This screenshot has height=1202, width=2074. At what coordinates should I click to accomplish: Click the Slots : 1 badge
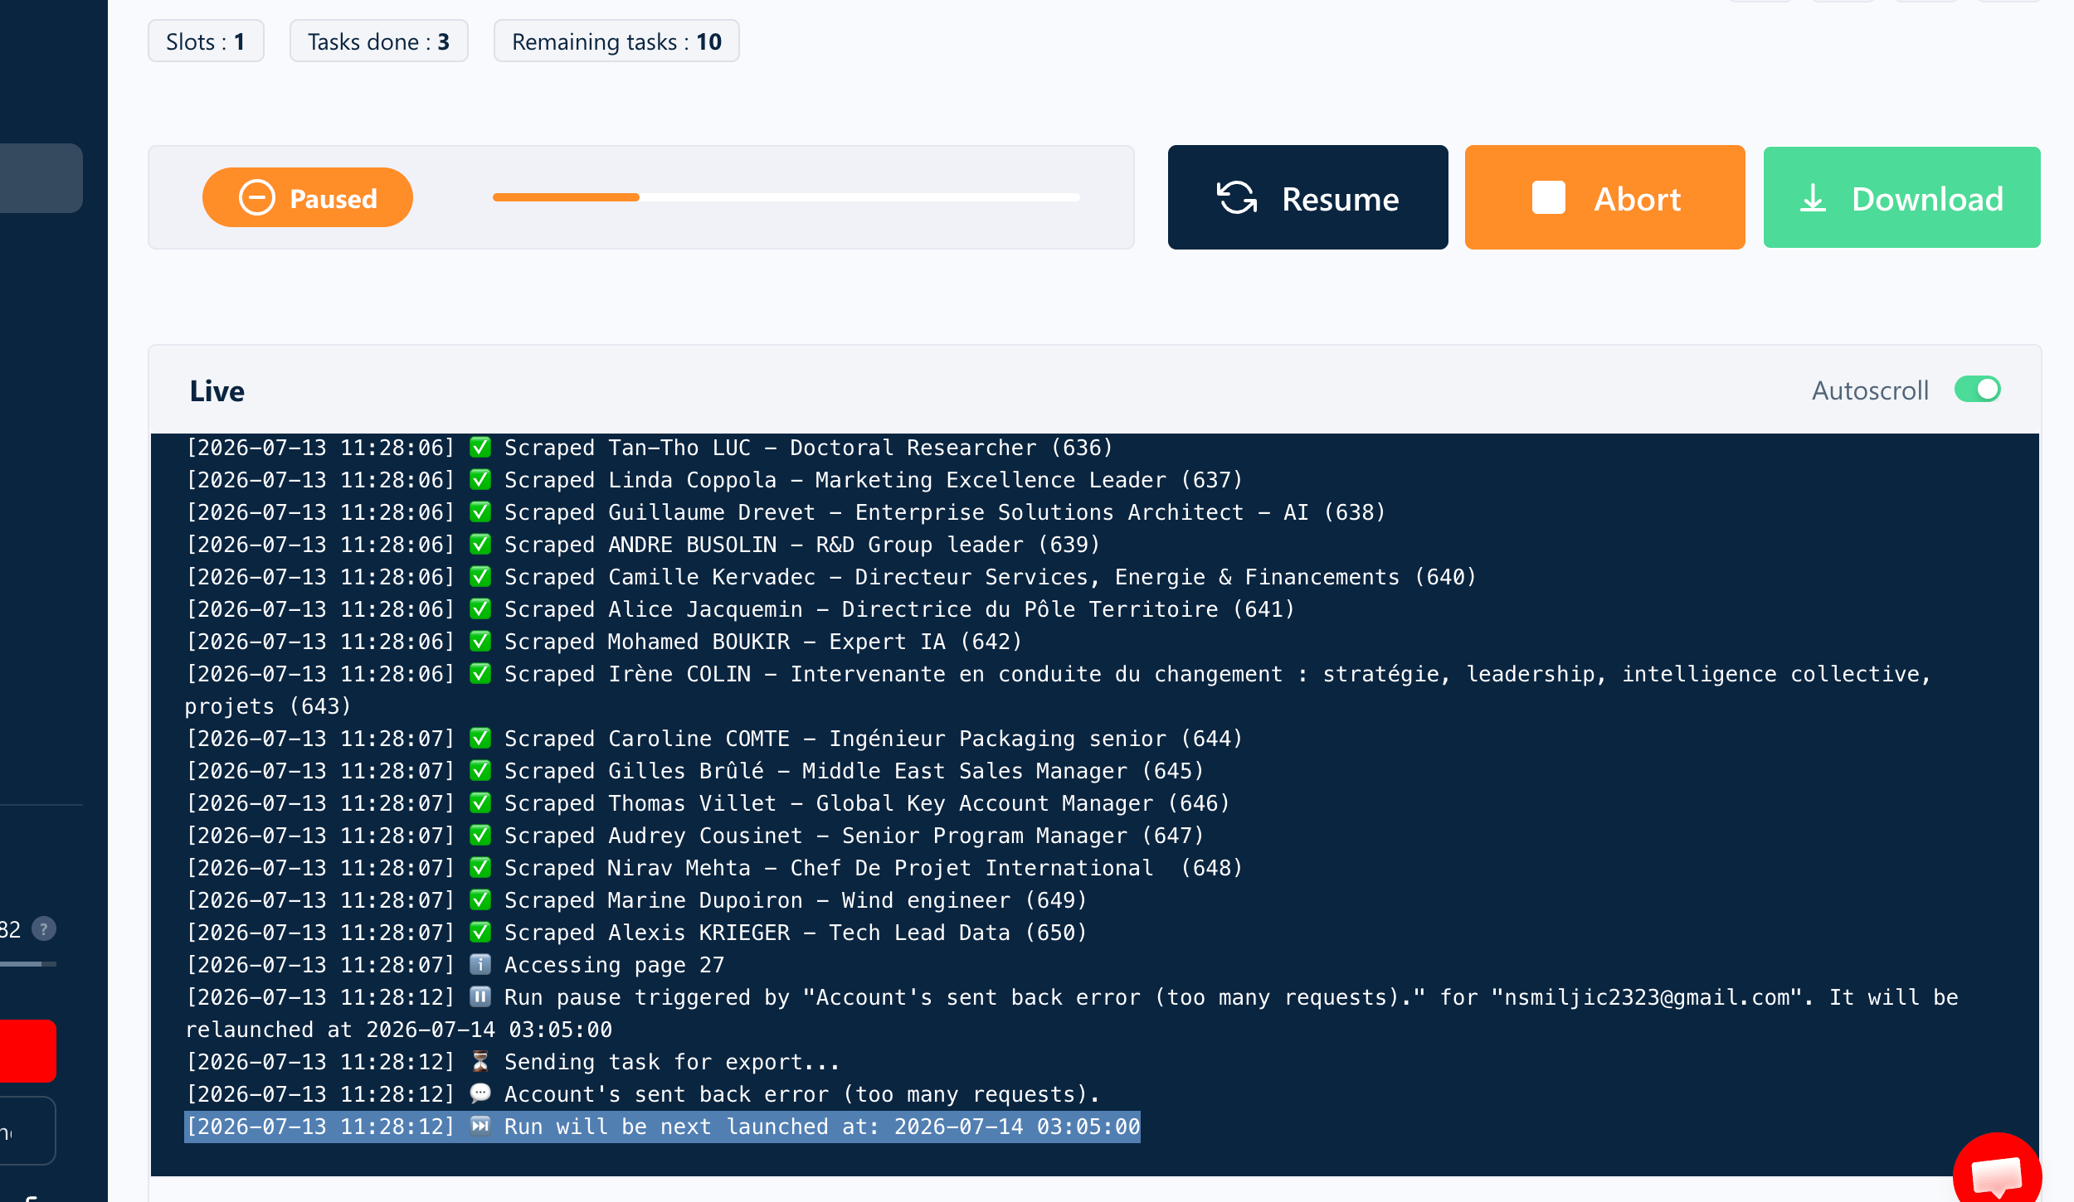pos(206,41)
